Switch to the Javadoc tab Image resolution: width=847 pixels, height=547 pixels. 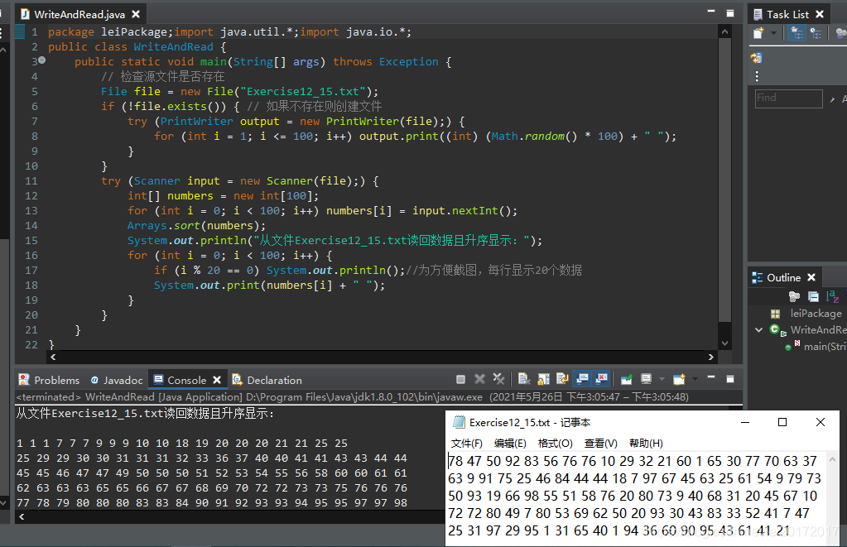[117, 380]
